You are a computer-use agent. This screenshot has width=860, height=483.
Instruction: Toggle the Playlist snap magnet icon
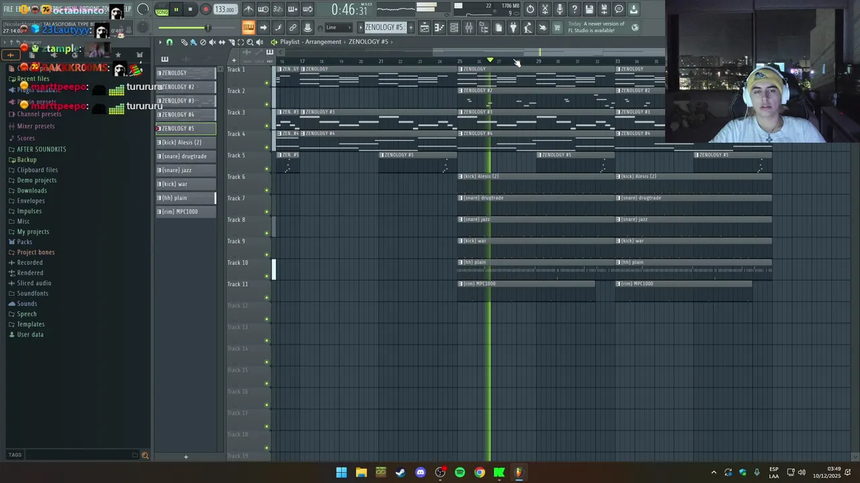[169, 42]
